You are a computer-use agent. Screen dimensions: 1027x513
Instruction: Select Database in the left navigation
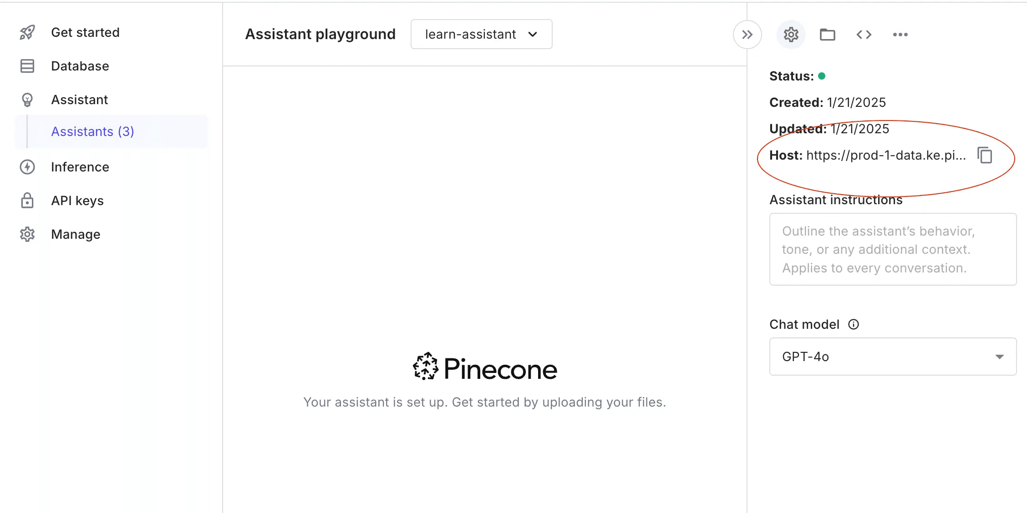(80, 66)
